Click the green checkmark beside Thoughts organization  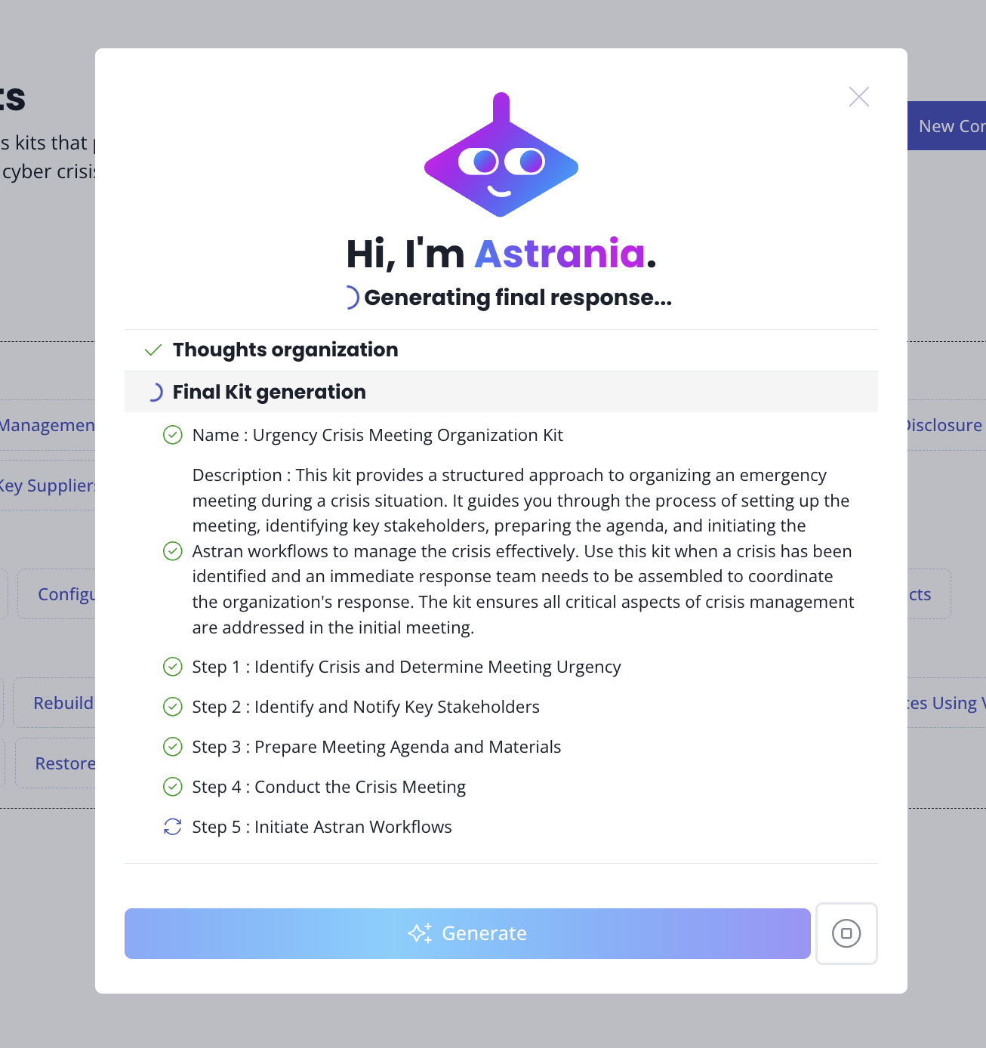pos(153,350)
